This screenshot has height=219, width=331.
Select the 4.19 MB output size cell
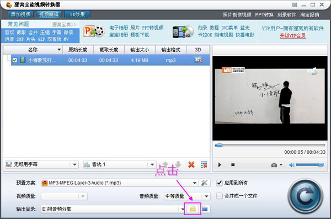click(x=140, y=60)
